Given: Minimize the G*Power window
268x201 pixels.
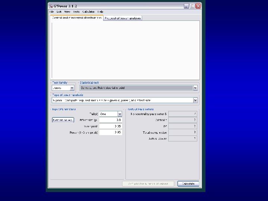Looking at the screenshot, I should [x=186, y=6].
